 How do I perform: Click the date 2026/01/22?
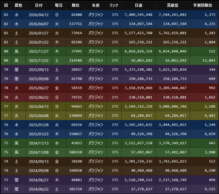(x=39, y=42)
